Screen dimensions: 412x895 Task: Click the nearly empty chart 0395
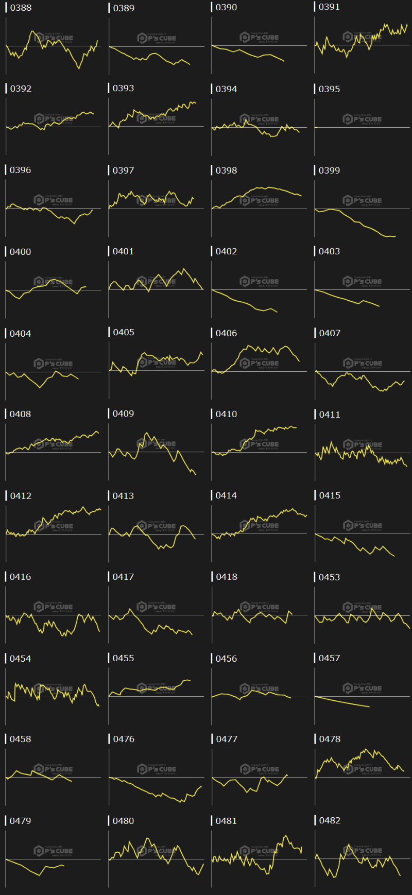(x=362, y=127)
